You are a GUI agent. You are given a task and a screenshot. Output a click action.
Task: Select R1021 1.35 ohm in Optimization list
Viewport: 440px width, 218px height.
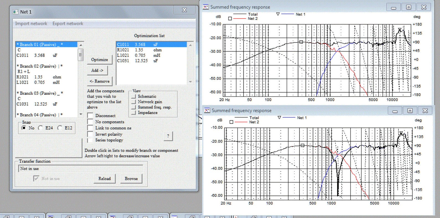[151, 50]
